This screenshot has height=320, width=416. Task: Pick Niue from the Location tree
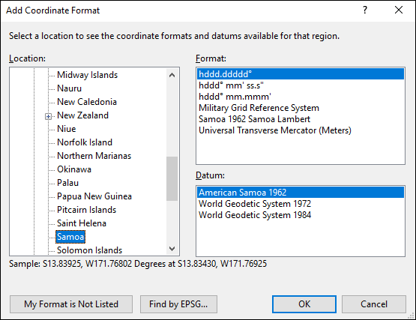[66, 129]
